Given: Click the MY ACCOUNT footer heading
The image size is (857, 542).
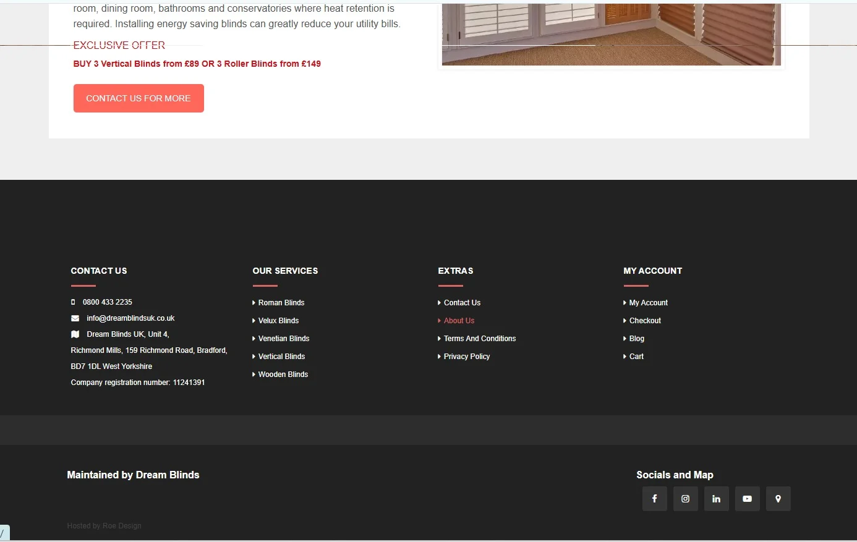Looking at the screenshot, I should [x=652, y=271].
